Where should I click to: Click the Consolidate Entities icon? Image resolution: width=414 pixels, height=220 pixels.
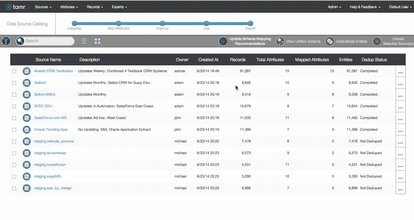pos(330,41)
